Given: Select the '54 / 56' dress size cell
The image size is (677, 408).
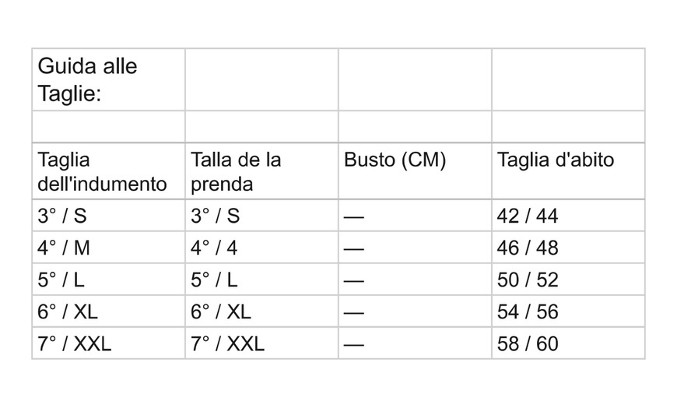Looking at the screenshot, I should coord(568,311).
